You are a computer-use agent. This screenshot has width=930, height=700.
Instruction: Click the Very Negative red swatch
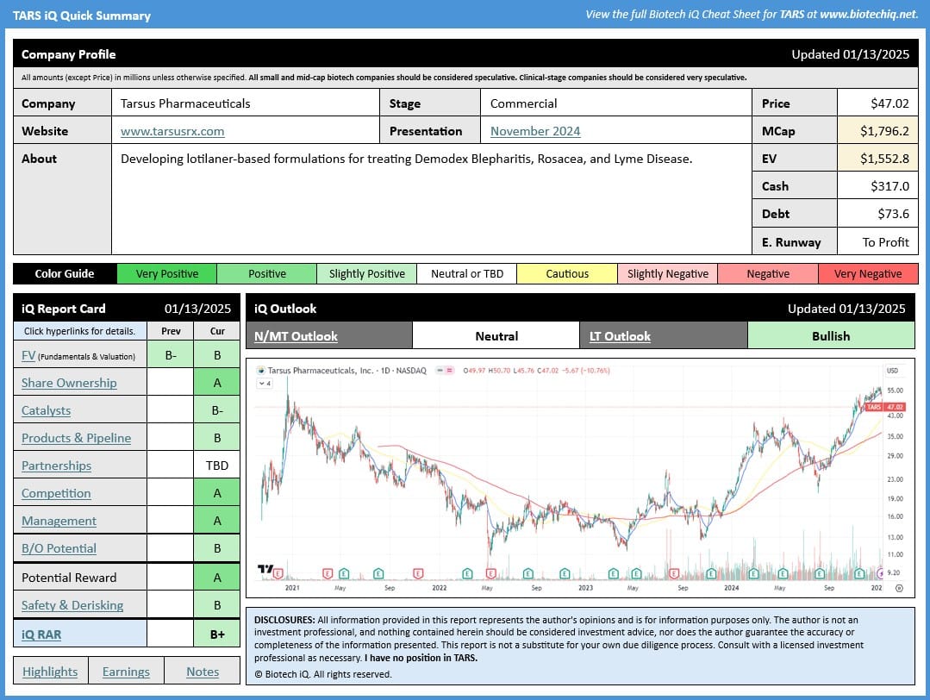point(868,273)
